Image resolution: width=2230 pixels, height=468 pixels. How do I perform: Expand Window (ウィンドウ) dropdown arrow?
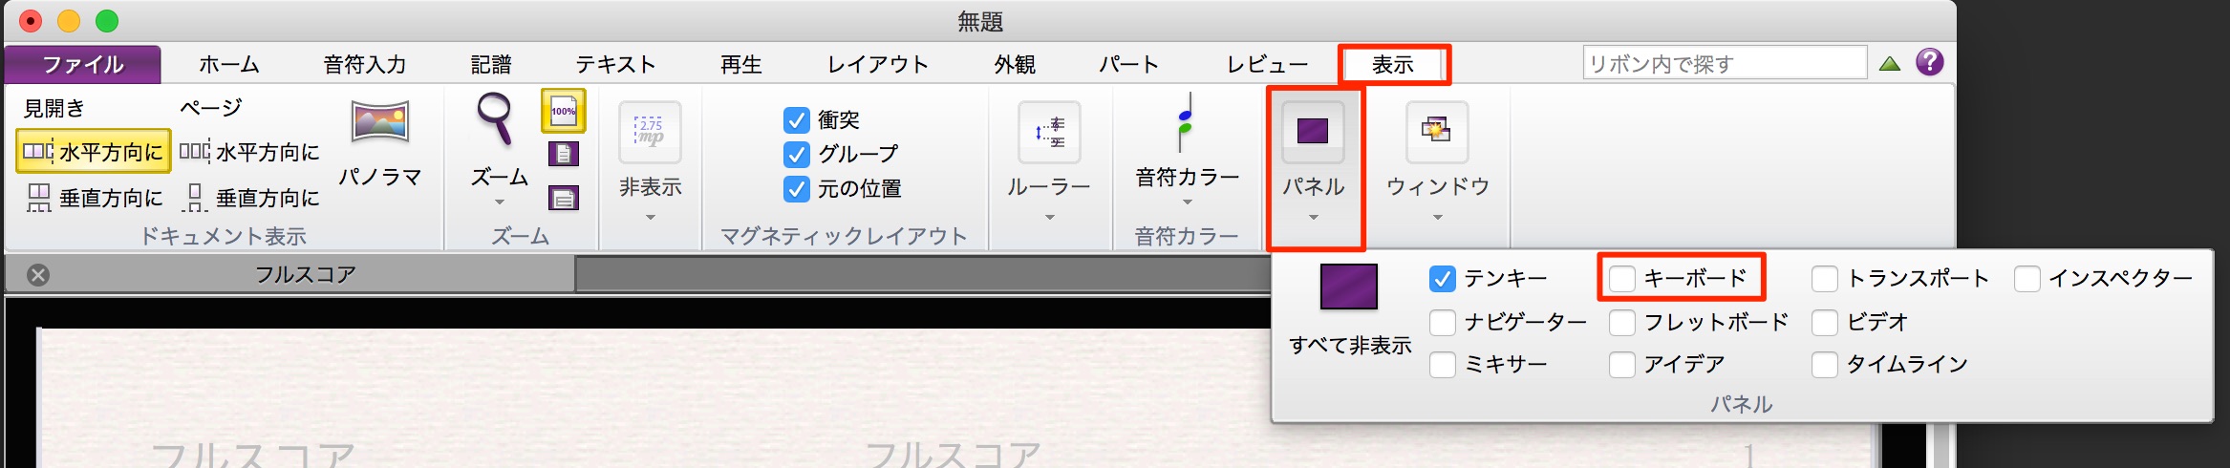pos(1437,217)
